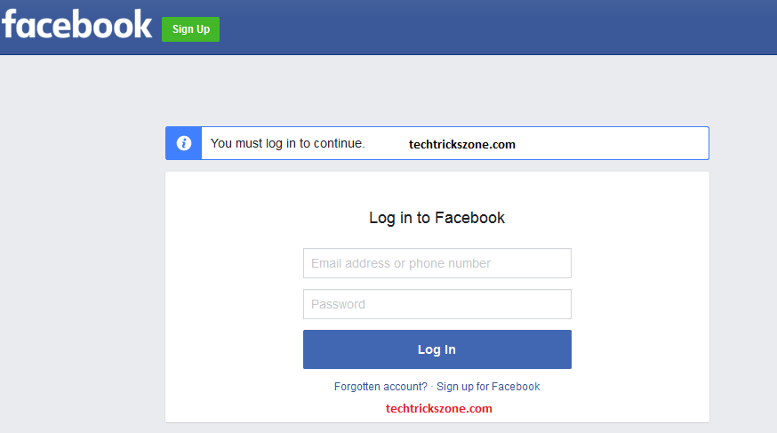The image size is (777, 433).
Task: Focus the Password field
Action: click(x=437, y=304)
